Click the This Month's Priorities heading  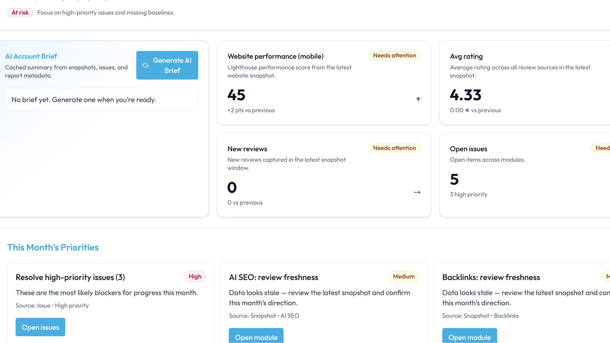53,247
